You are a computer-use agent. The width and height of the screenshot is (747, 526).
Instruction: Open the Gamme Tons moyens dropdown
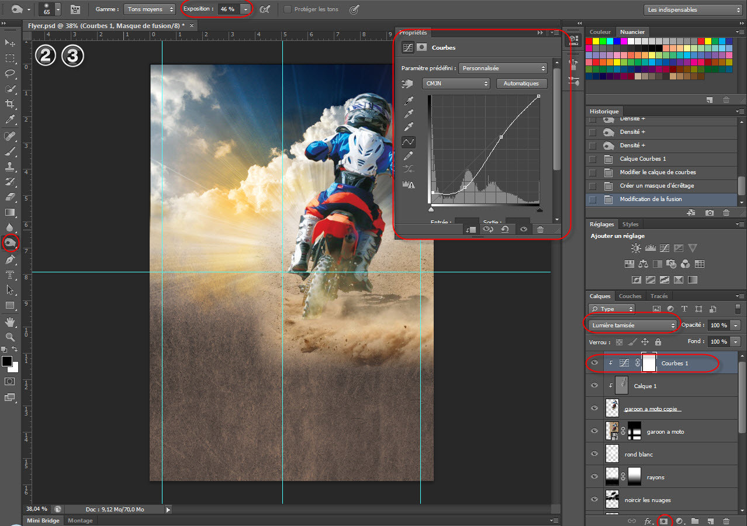click(x=150, y=9)
